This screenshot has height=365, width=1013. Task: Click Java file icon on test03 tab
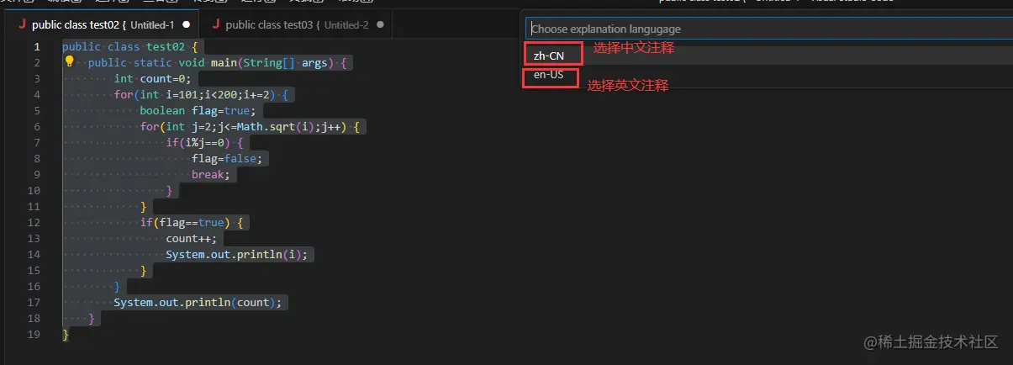click(x=216, y=24)
